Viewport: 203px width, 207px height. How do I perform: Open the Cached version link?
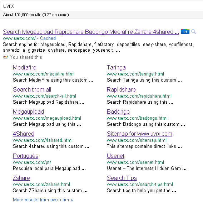click(x=48, y=38)
